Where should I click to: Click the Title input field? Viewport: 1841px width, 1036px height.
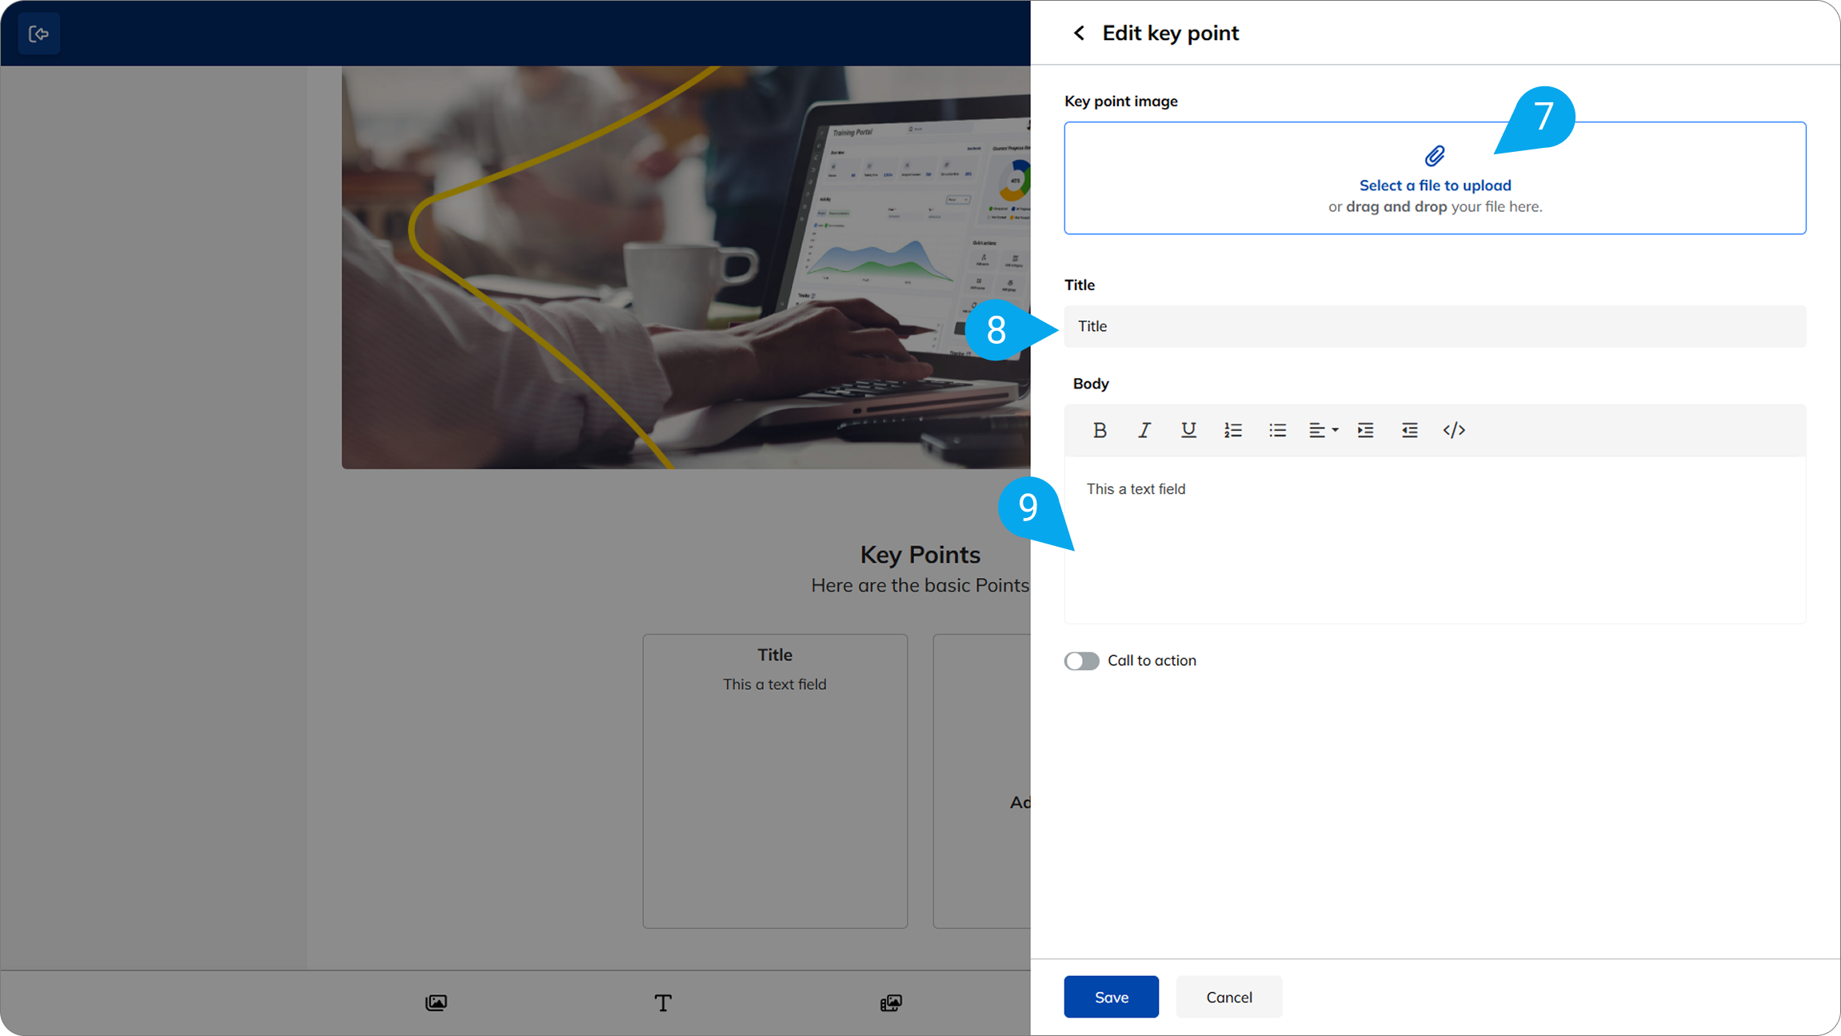point(1435,326)
